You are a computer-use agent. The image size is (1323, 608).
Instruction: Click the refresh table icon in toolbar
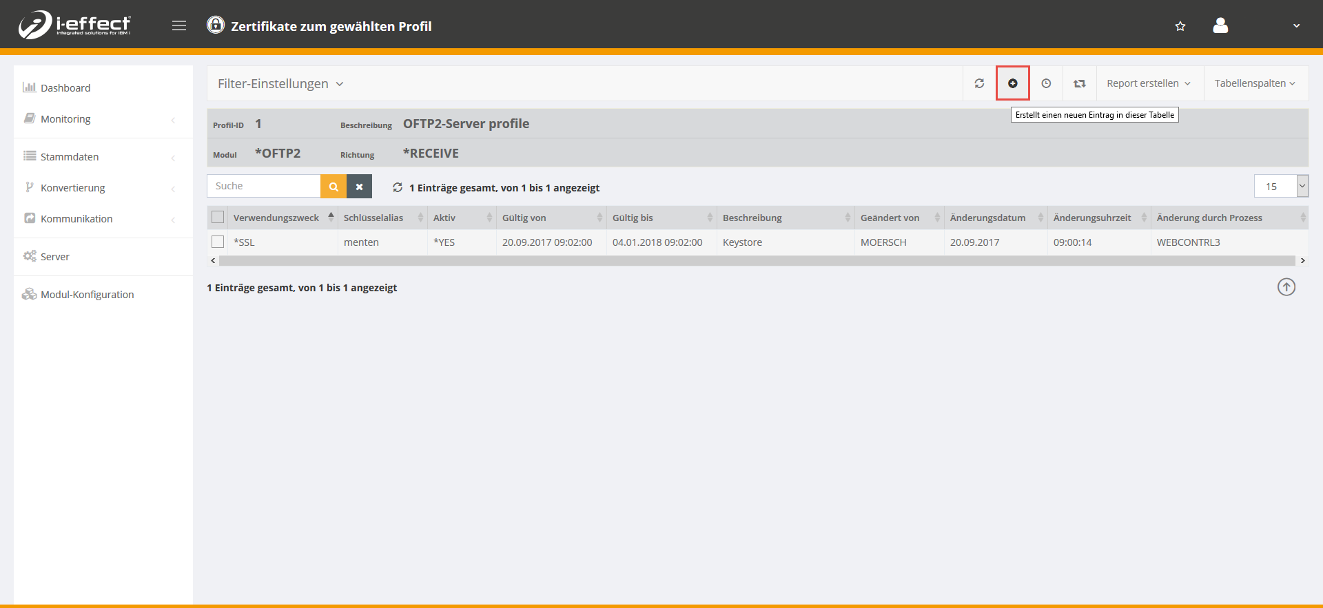coord(979,83)
